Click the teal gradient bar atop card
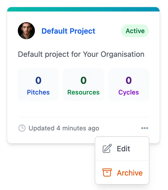Viewport: 168px width, 190px height. tap(83, 9)
